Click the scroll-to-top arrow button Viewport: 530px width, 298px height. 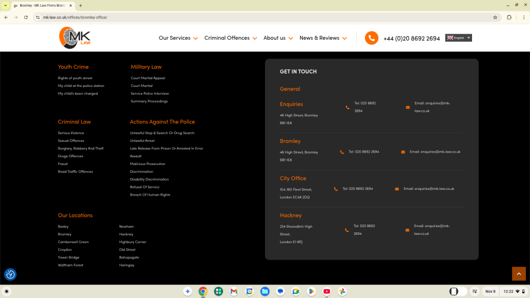tap(519, 274)
